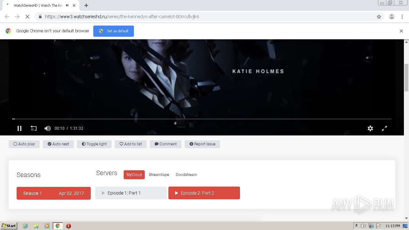Image resolution: width=409 pixels, height=230 pixels.
Task: Dismiss default browser notification bar
Action: coord(401,31)
